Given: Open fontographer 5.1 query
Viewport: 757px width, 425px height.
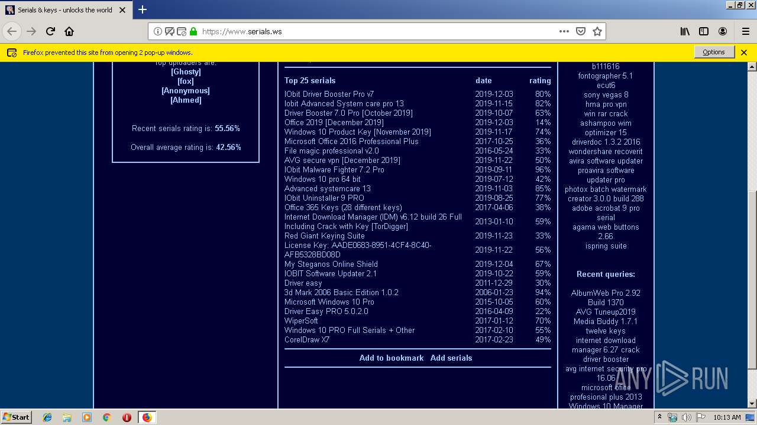Looking at the screenshot, I should pyautogui.click(x=606, y=76).
